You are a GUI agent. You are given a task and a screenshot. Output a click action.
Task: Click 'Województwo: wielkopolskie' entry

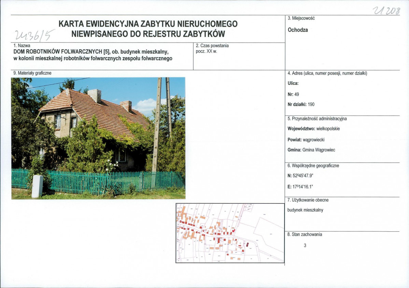point(313,128)
